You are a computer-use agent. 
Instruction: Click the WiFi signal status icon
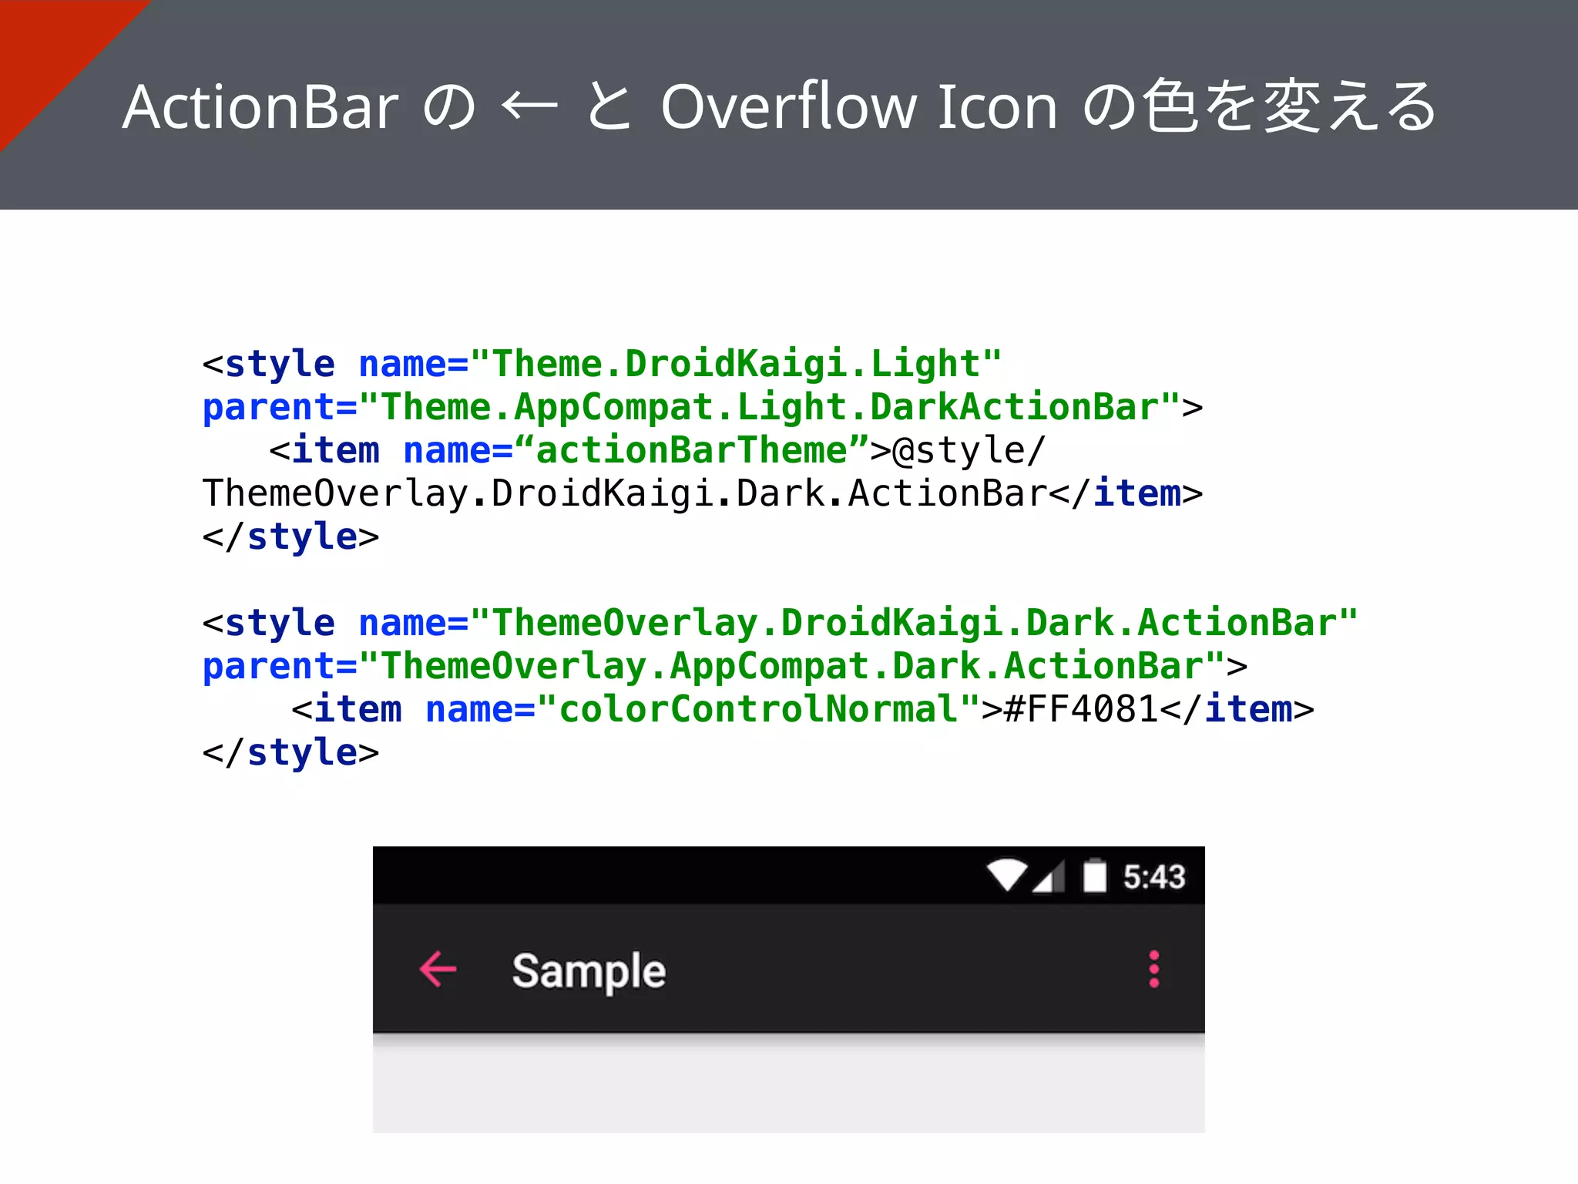1007,876
